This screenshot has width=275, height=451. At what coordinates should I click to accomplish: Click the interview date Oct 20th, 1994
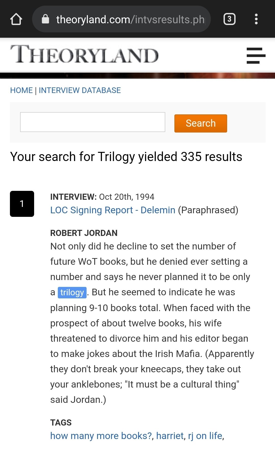tap(127, 197)
